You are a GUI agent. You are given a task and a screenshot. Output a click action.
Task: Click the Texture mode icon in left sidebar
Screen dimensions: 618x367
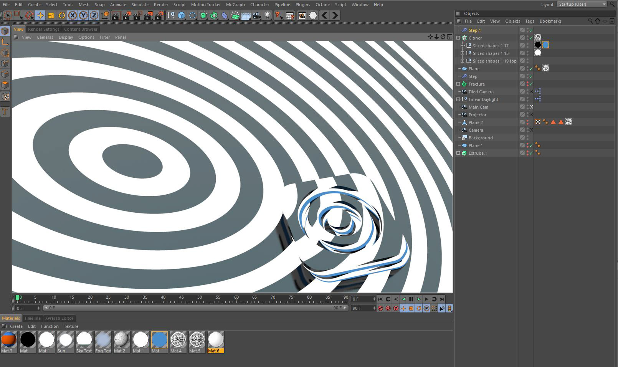coord(5,97)
